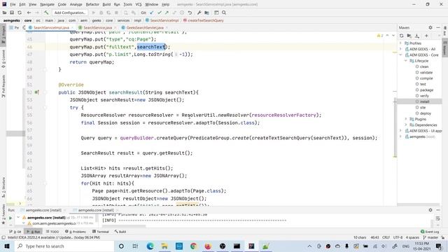Click the Save All toolbar icon

(x=12, y=13)
